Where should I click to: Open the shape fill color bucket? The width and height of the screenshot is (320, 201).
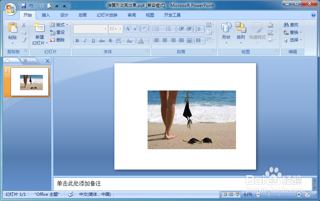click(271, 25)
